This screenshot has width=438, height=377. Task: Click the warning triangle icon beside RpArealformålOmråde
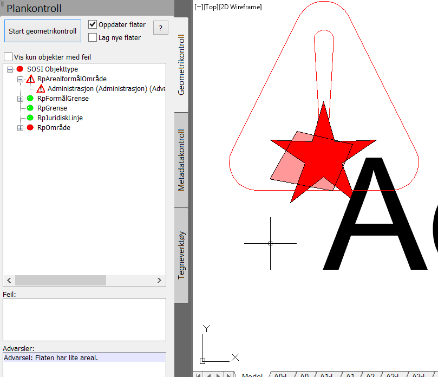pos(30,79)
